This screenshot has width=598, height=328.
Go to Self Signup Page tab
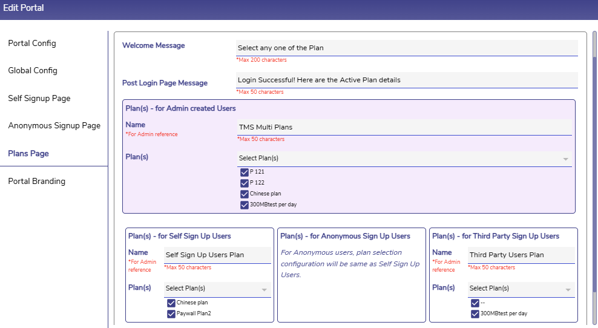[x=39, y=99]
